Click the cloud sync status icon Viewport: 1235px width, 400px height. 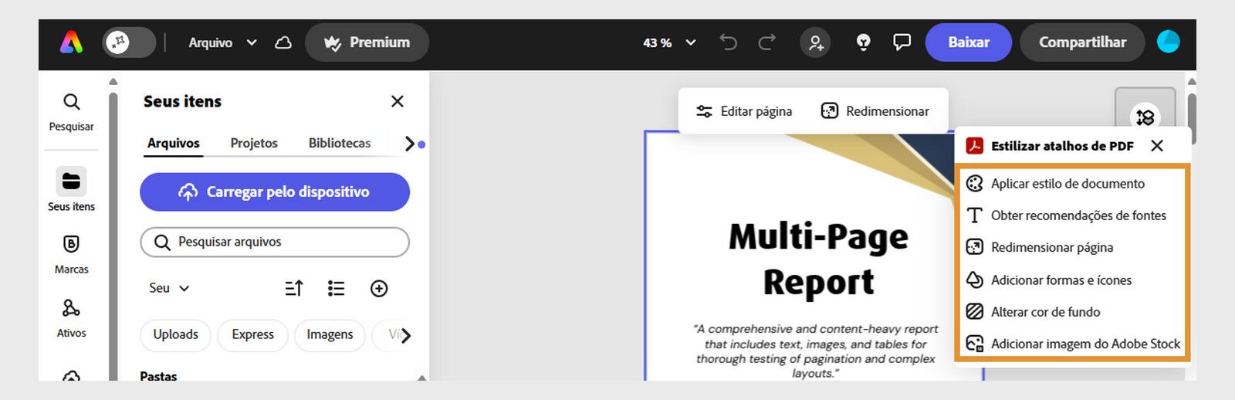click(x=283, y=42)
